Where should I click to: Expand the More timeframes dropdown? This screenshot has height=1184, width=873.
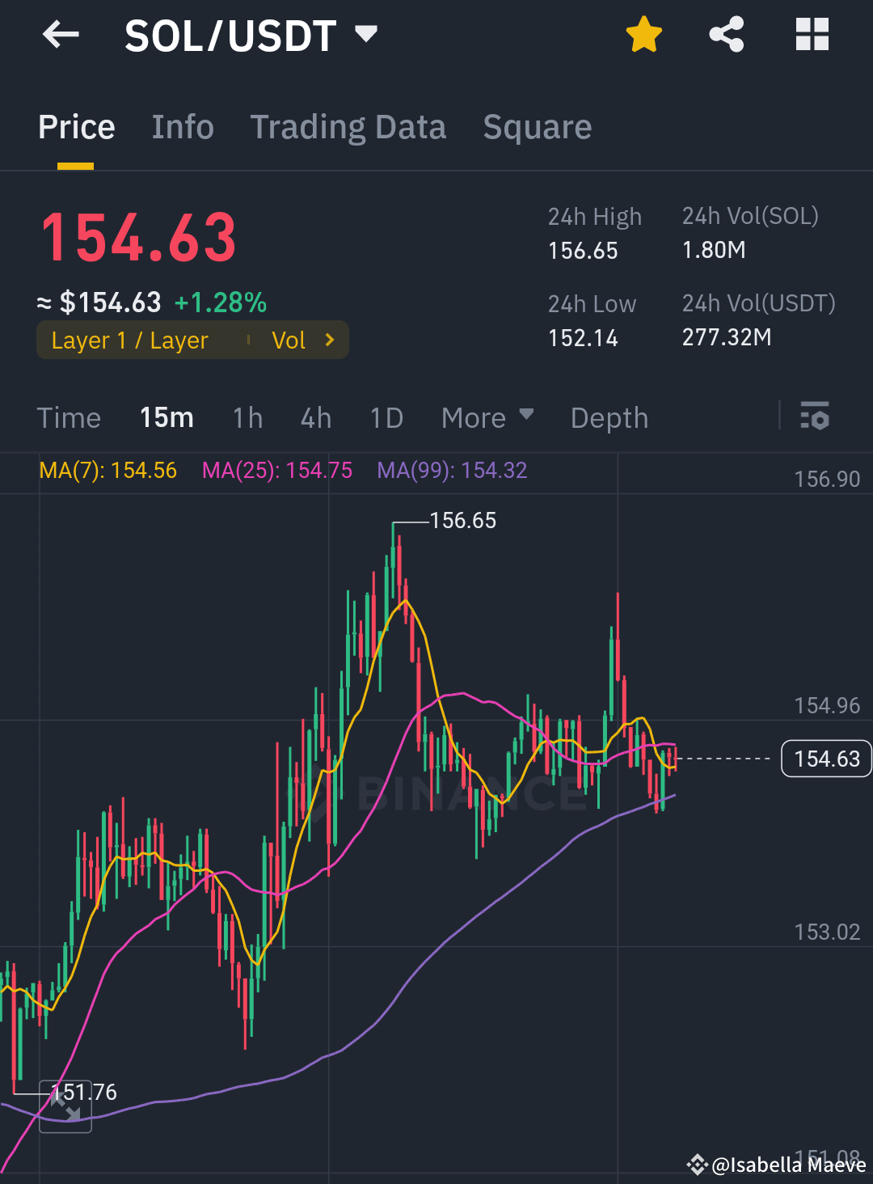click(487, 417)
